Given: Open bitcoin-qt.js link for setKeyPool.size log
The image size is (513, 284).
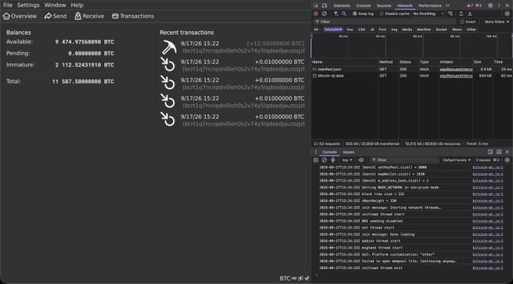Looking at the screenshot, I should [488, 168].
